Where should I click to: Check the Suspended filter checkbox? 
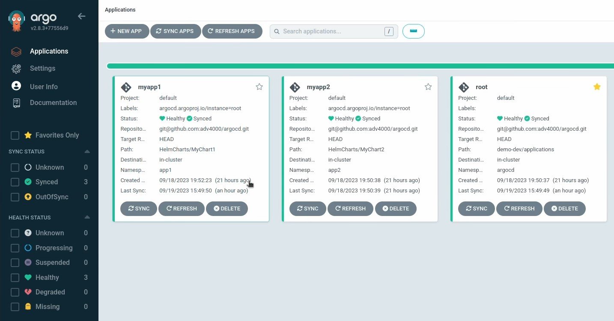point(15,263)
